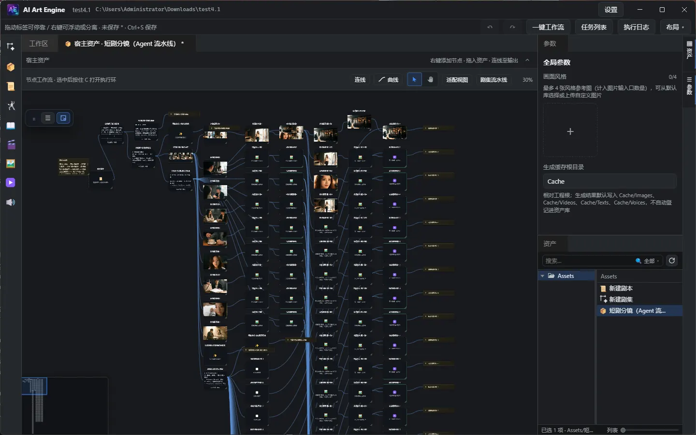The width and height of the screenshot is (696, 435).
Task: Open the script scroll icon in left sidebar
Action: (11, 87)
